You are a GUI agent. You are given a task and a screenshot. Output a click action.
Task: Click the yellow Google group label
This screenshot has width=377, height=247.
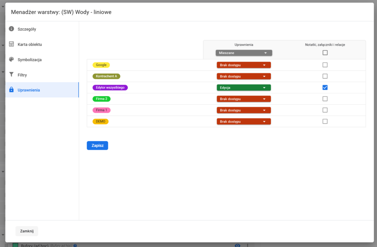[101, 65]
